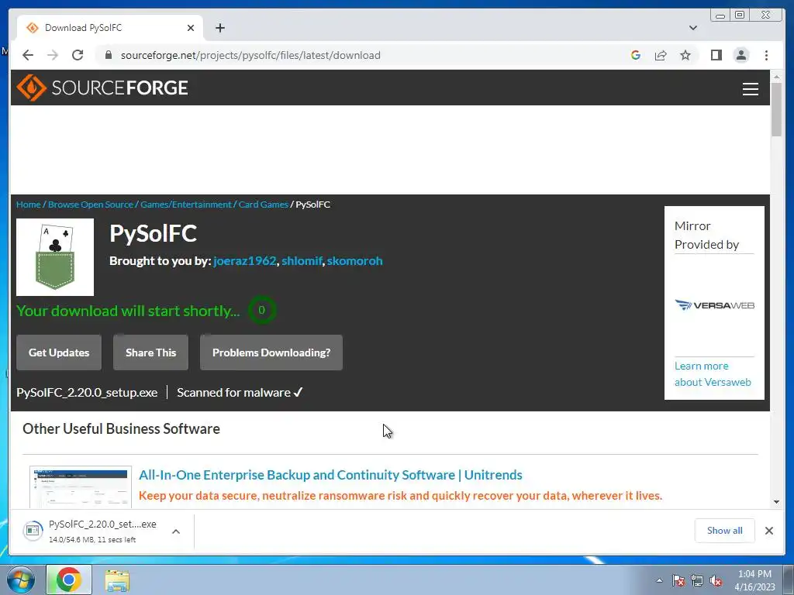Visit joeraz1962's profile
The width and height of the screenshot is (794, 595).
coord(244,261)
